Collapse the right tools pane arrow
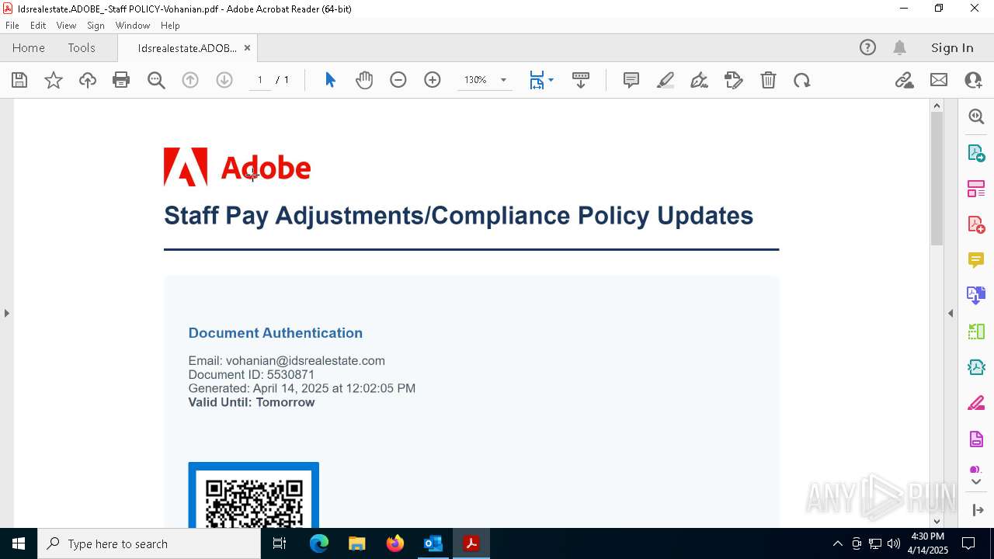This screenshot has width=994, height=559. tap(951, 313)
